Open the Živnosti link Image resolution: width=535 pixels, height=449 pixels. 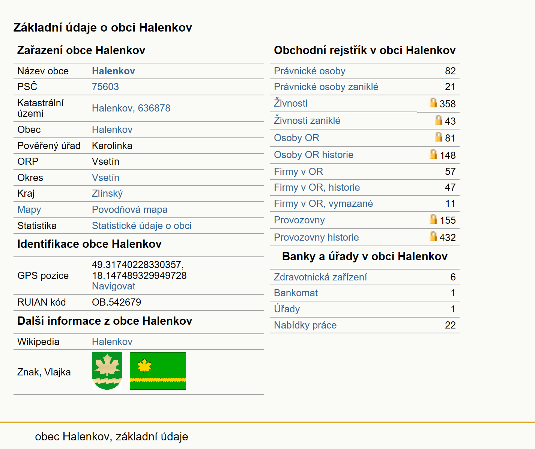pyautogui.click(x=290, y=103)
